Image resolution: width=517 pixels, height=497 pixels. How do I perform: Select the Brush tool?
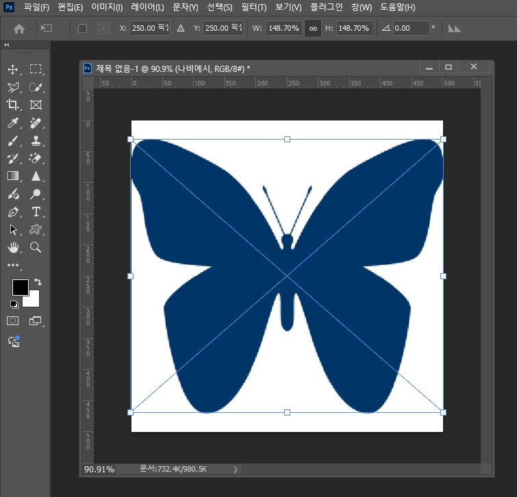click(13, 141)
